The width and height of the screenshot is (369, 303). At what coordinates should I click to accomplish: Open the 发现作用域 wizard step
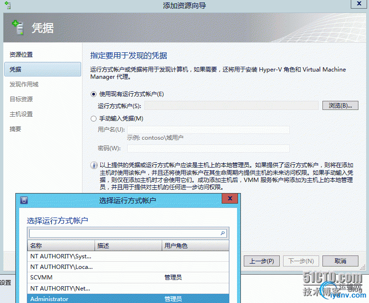24,85
